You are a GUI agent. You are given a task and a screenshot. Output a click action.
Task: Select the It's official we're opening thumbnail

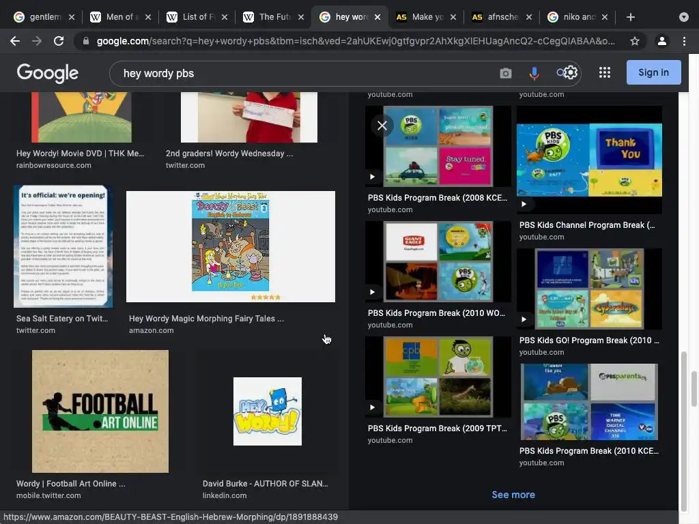(x=63, y=246)
